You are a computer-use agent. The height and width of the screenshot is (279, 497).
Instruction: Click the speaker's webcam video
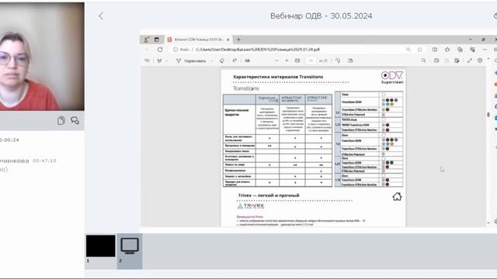[x=42, y=57]
